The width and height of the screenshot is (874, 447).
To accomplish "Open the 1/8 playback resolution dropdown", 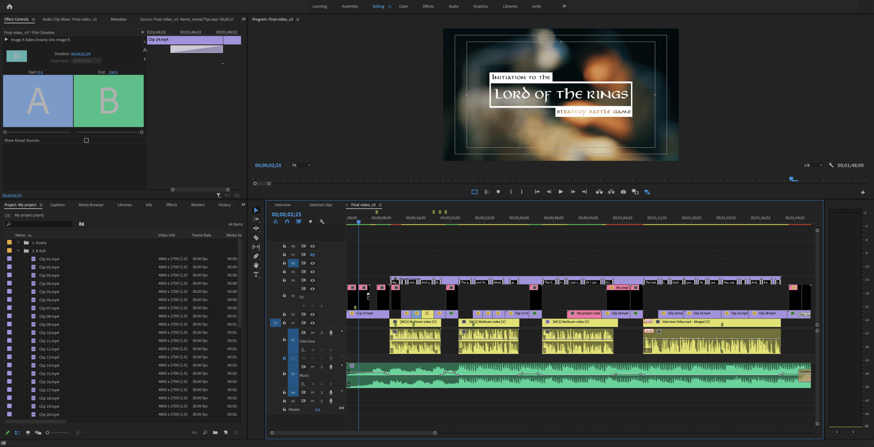I will click(x=813, y=165).
